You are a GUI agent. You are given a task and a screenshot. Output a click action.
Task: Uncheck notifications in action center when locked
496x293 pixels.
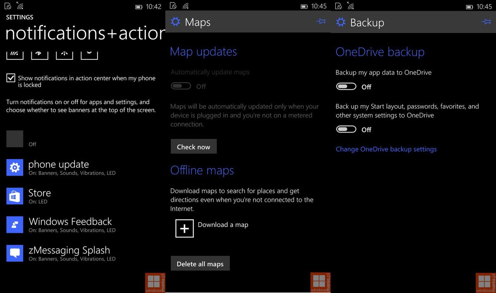click(x=10, y=77)
